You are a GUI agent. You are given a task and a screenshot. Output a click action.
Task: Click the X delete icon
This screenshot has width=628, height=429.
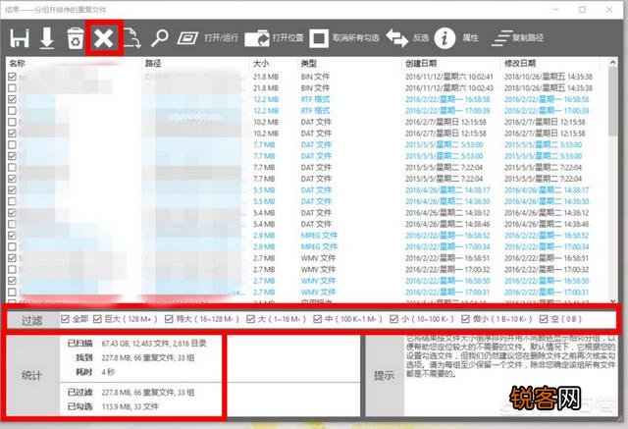tap(104, 38)
